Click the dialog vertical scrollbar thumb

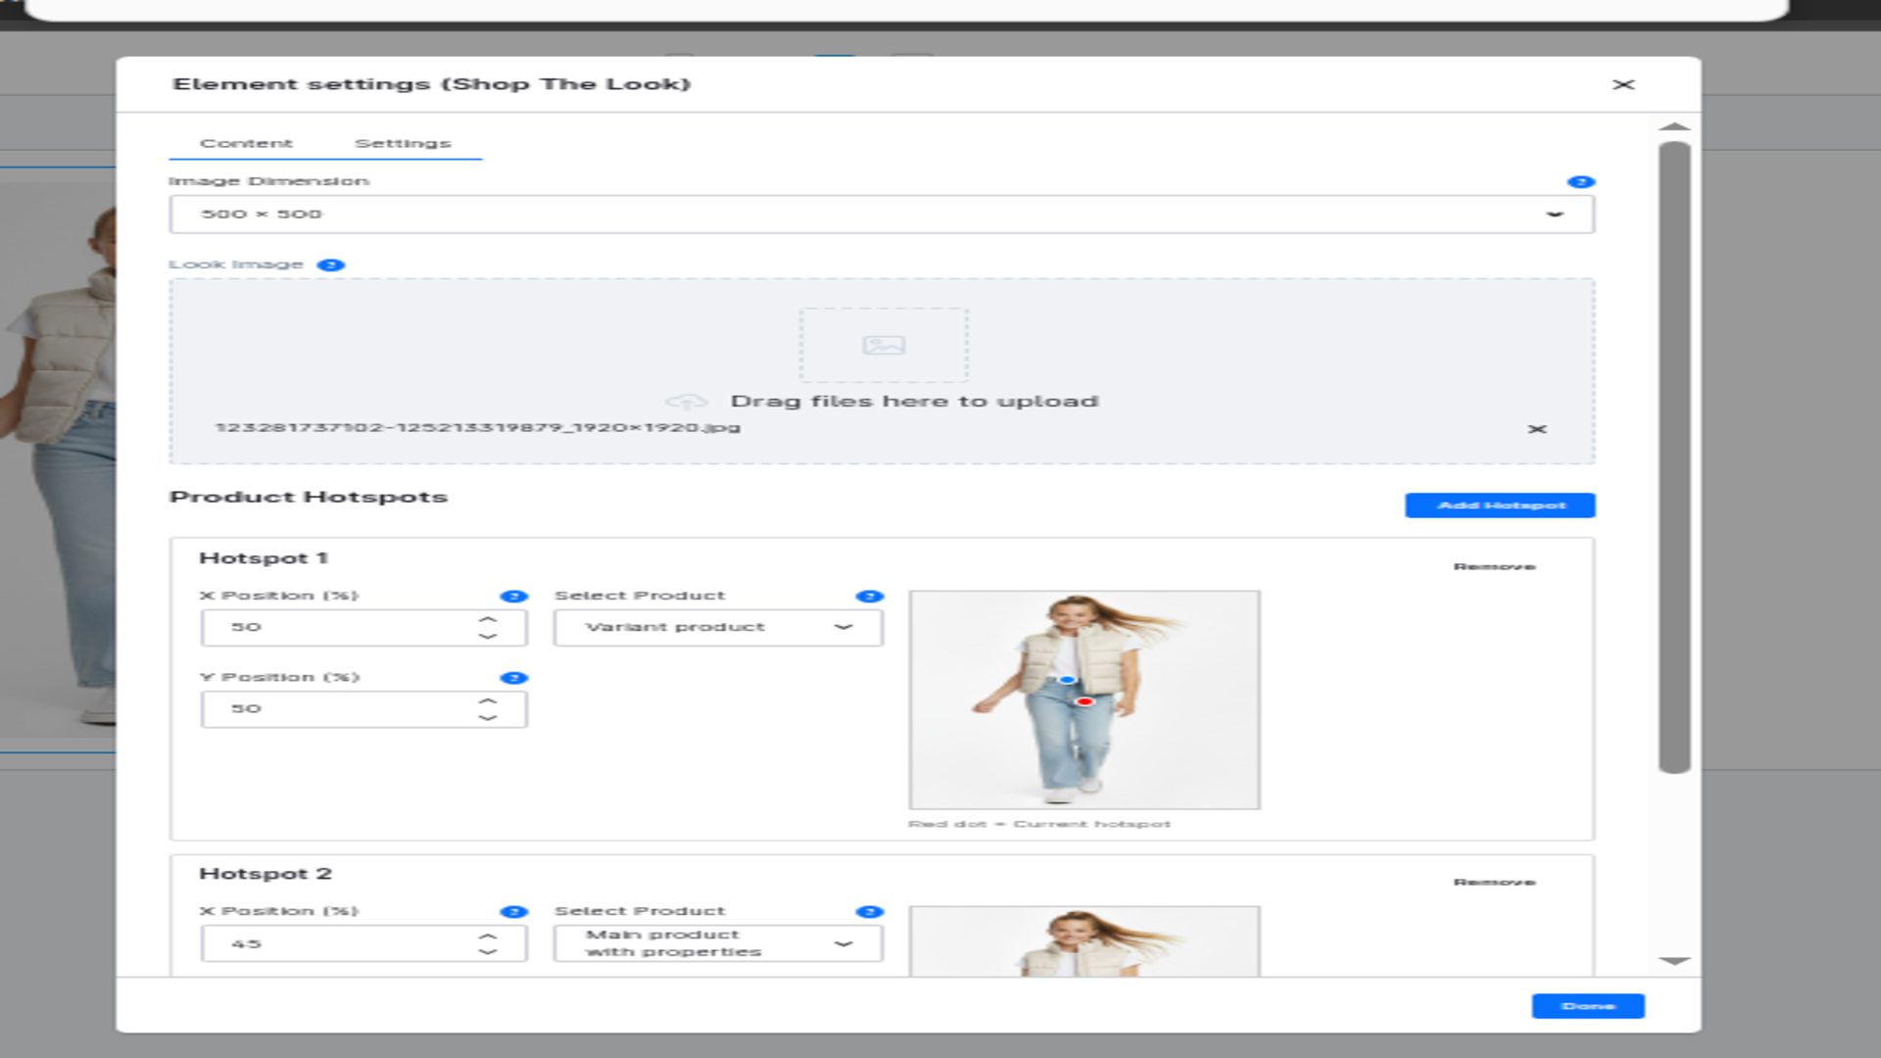pyautogui.click(x=1674, y=457)
